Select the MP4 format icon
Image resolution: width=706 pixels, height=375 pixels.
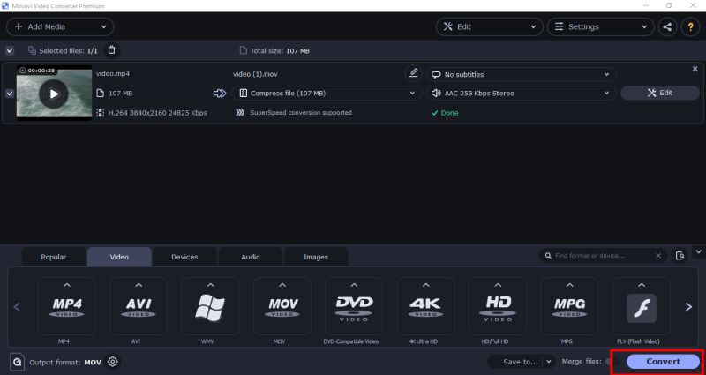(67, 306)
